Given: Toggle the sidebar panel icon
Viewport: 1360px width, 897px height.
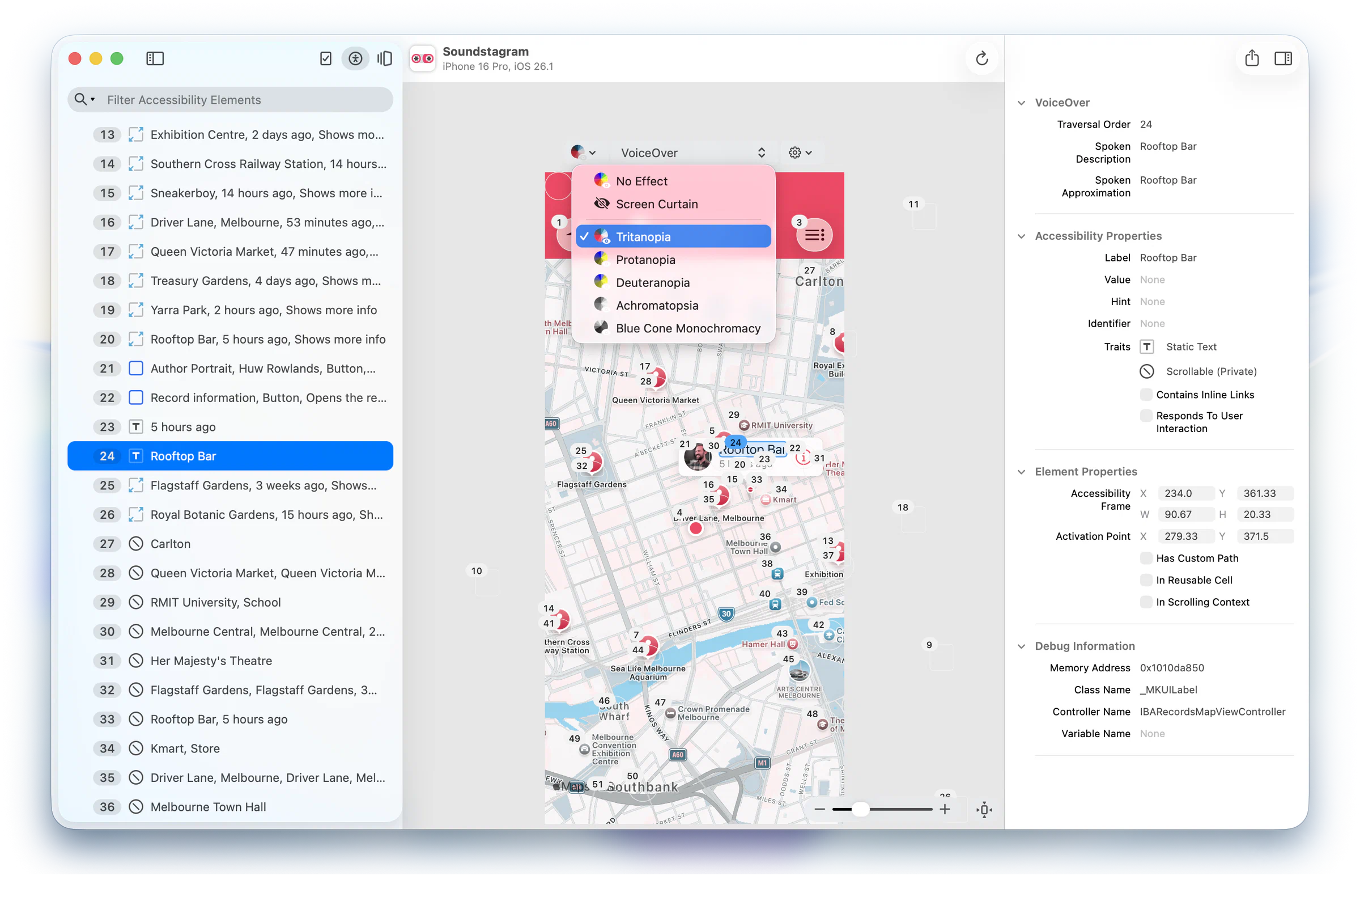Looking at the screenshot, I should [155, 58].
